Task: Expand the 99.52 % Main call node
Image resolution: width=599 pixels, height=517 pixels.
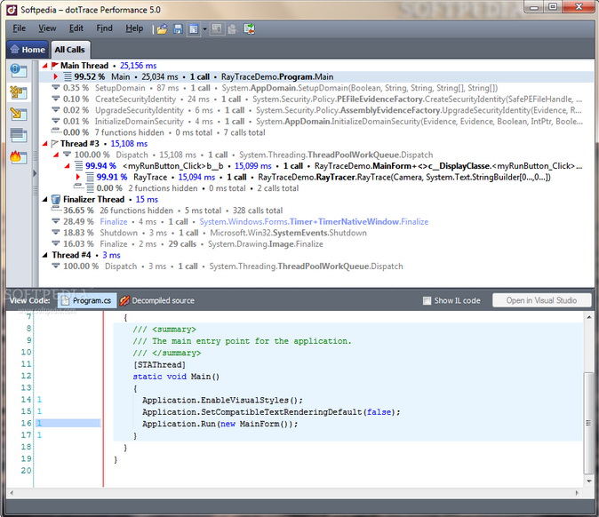Action: click(x=56, y=76)
